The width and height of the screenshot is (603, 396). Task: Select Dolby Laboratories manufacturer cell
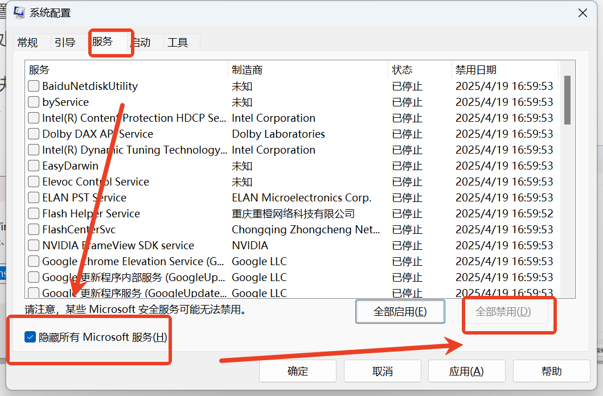point(278,134)
